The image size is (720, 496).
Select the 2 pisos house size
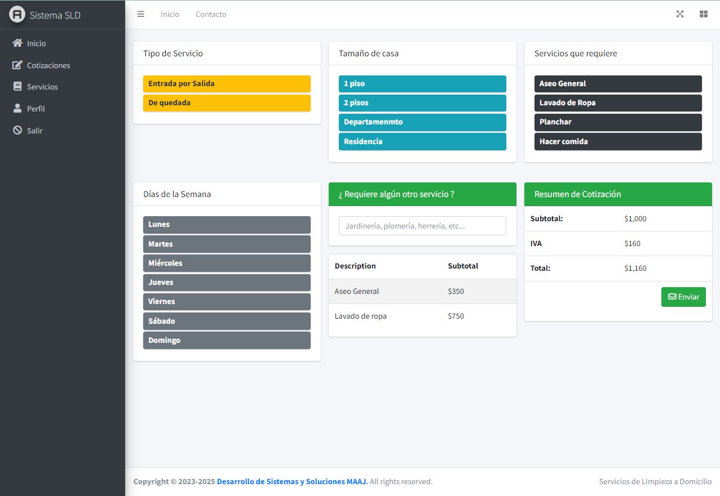coord(422,103)
